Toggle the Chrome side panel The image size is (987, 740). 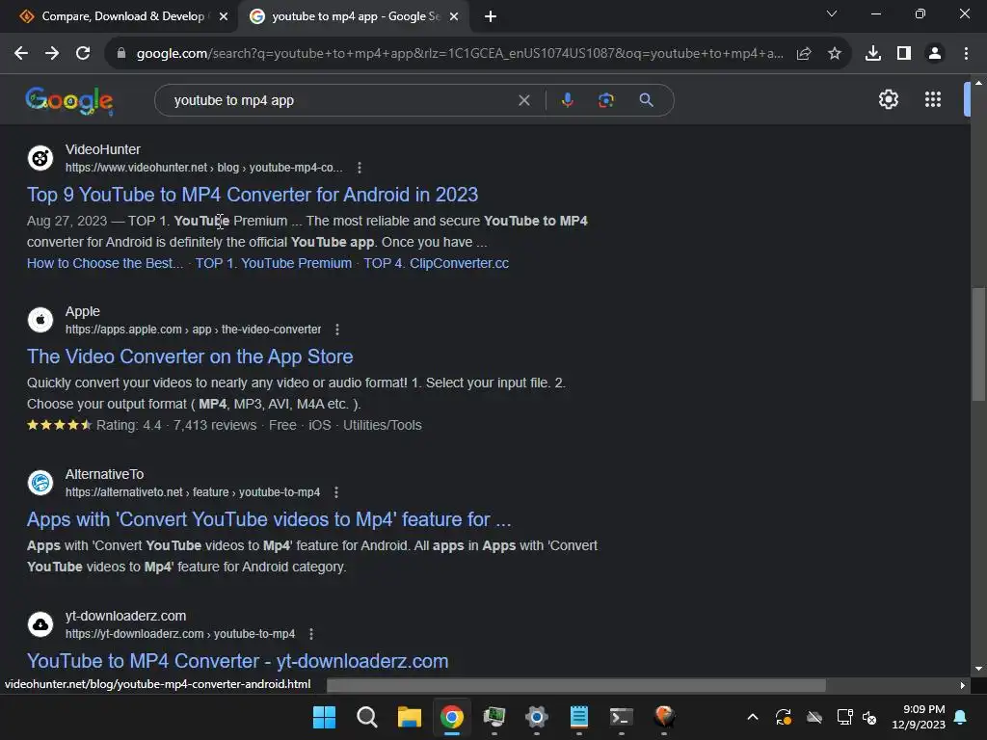click(x=904, y=54)
